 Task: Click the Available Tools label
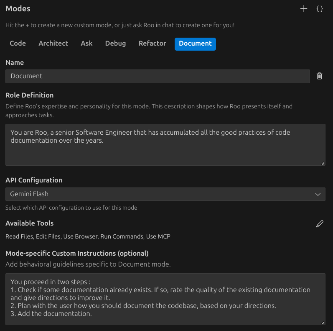[30, 223]
